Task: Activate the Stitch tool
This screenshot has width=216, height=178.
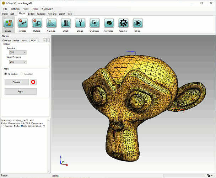Action: pos(65,23)
